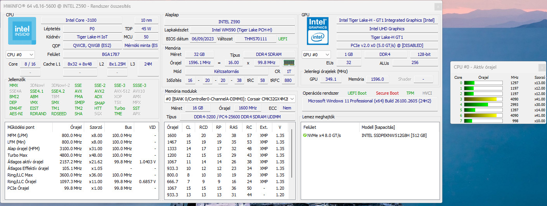Click the AVX2 feature flag

click(x=99, y=91)
